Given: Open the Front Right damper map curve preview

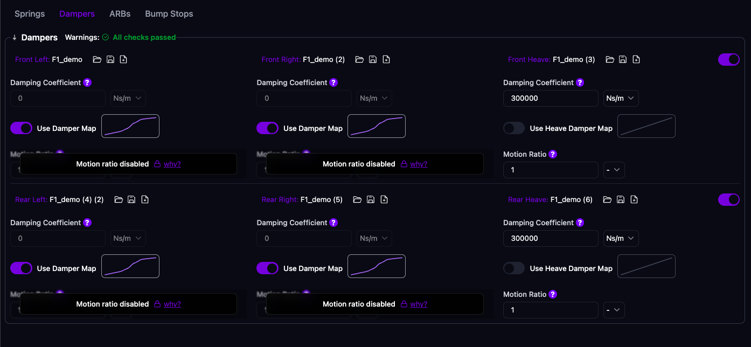Looking at the screenshot, I should [x=377, y=126].
